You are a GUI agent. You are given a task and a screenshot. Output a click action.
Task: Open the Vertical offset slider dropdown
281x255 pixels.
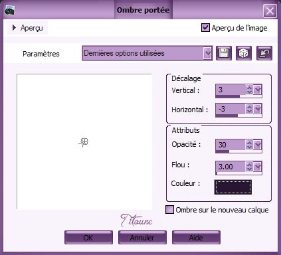(x=258, y=90)
